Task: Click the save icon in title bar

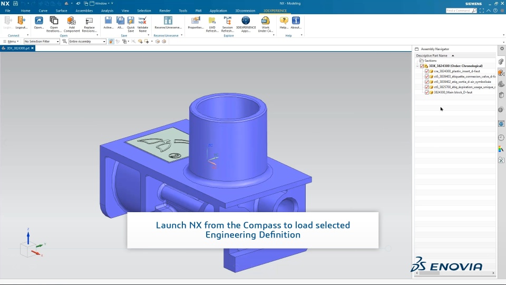Action: pos(15,3)
